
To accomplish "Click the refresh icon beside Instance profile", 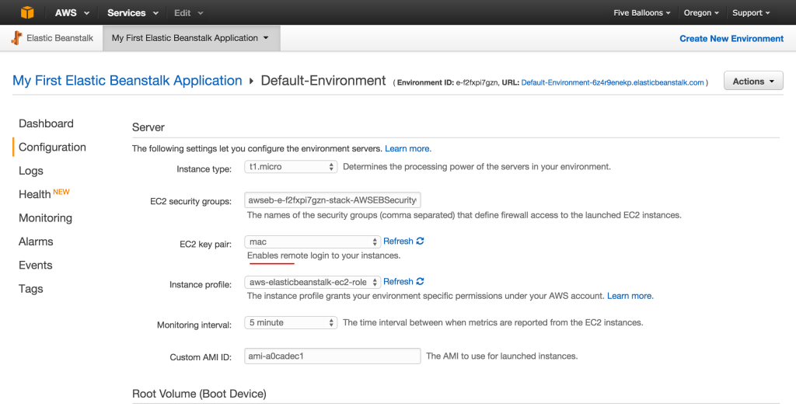I will [x=420, y=282].
